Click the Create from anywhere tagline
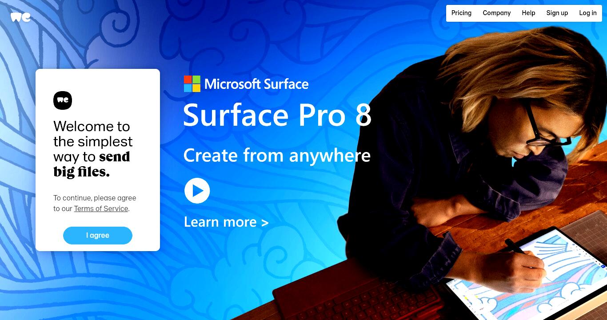Screen dimensions: 607x320 coord(277,155)
